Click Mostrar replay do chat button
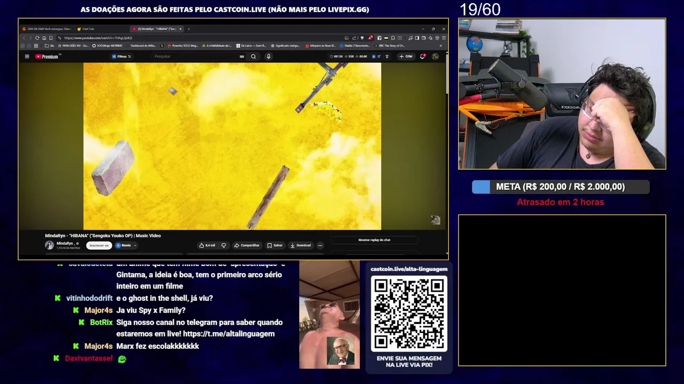Screen dimensions: 684x384 374,240
